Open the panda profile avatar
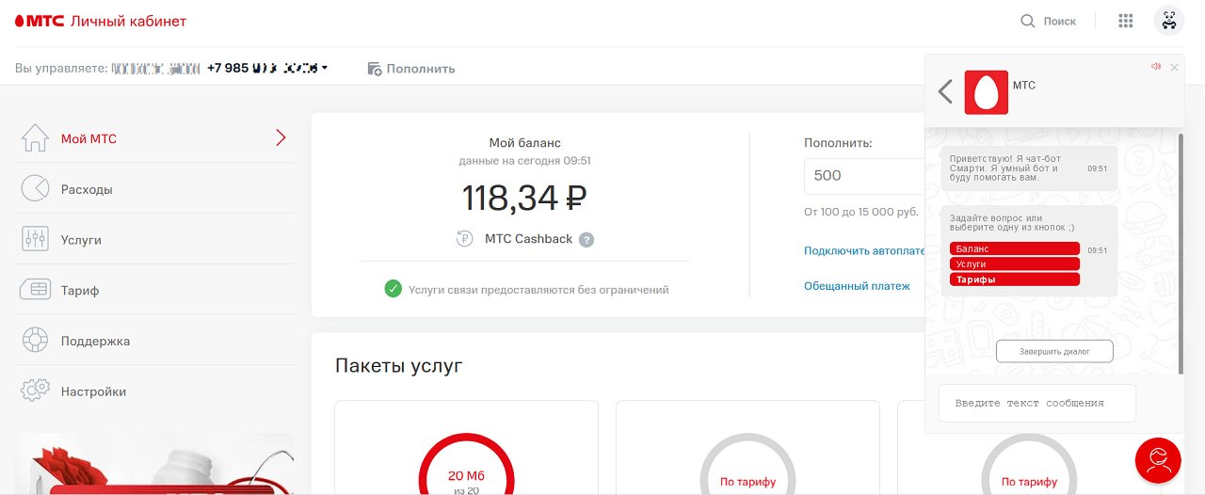The width and height of the screenshot is (1205, 495). pyautogui.click(x=1169, y=21)
